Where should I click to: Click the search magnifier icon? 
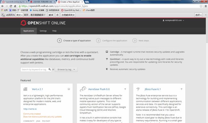point(50,69)
